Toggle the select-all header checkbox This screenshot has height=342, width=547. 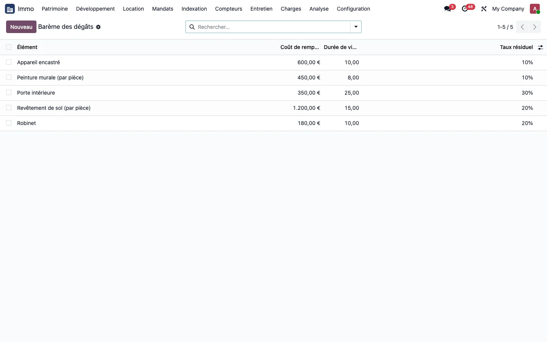[9, 47]
